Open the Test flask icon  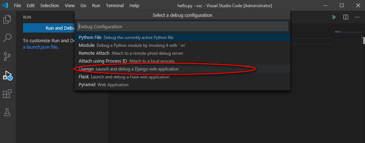[7, 112]
